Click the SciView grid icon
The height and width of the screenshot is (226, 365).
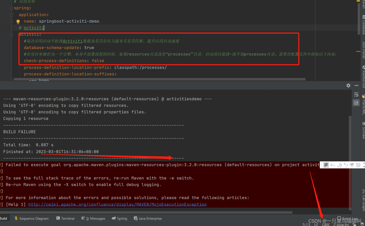pyautogui.click(x=363, y=123)
